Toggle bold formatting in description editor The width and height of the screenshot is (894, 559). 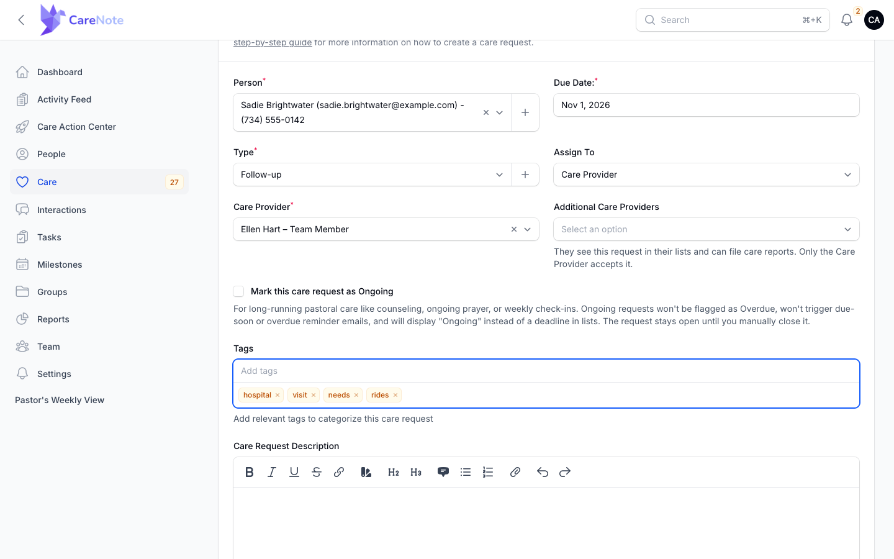(x=250, y=472)
